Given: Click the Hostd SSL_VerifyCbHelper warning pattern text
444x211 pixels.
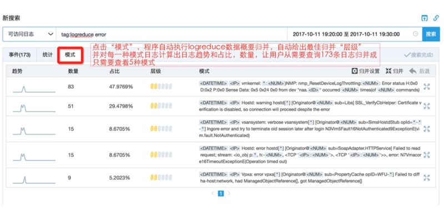Looking at the screenshot, I should [310, 106].
